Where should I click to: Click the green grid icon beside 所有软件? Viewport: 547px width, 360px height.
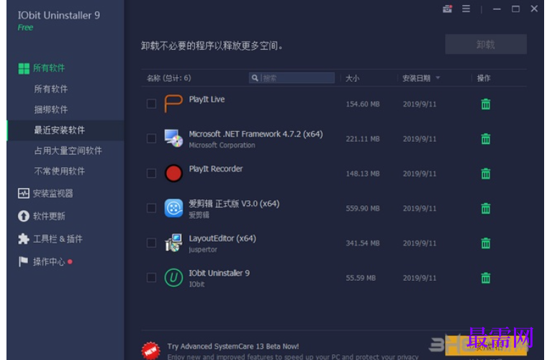pyautogui.click(x=24, y=68)
